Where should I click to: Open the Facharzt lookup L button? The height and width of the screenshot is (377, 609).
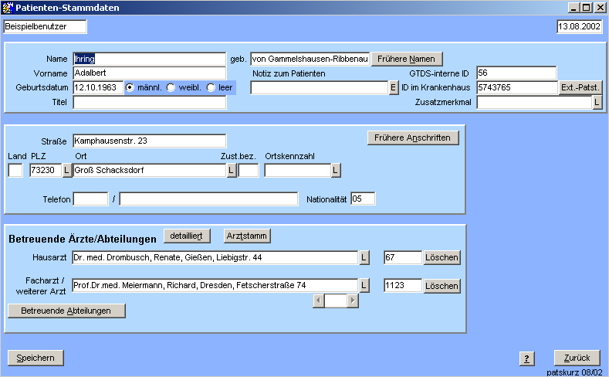click(x=364, y=286)
